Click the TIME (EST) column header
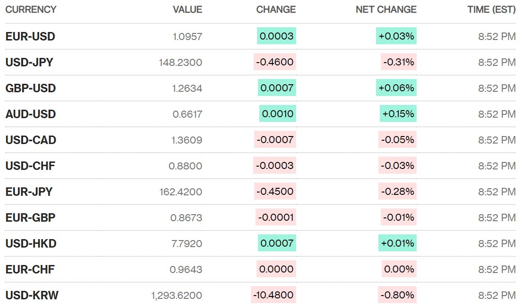The image size is (522, 305). [491, 9]
